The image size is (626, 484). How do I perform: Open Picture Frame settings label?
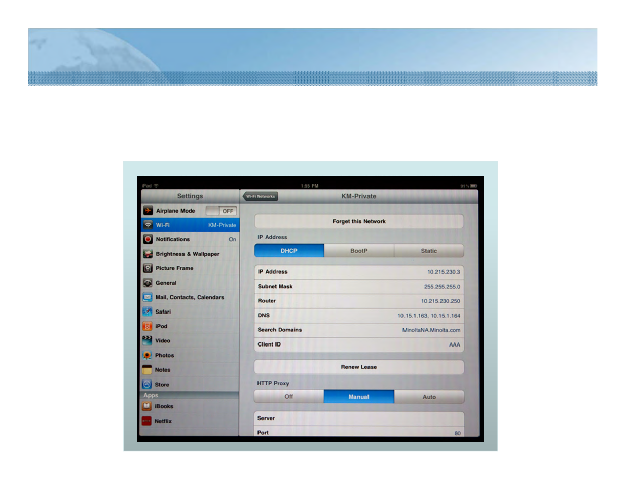click(x=174, y=268)
